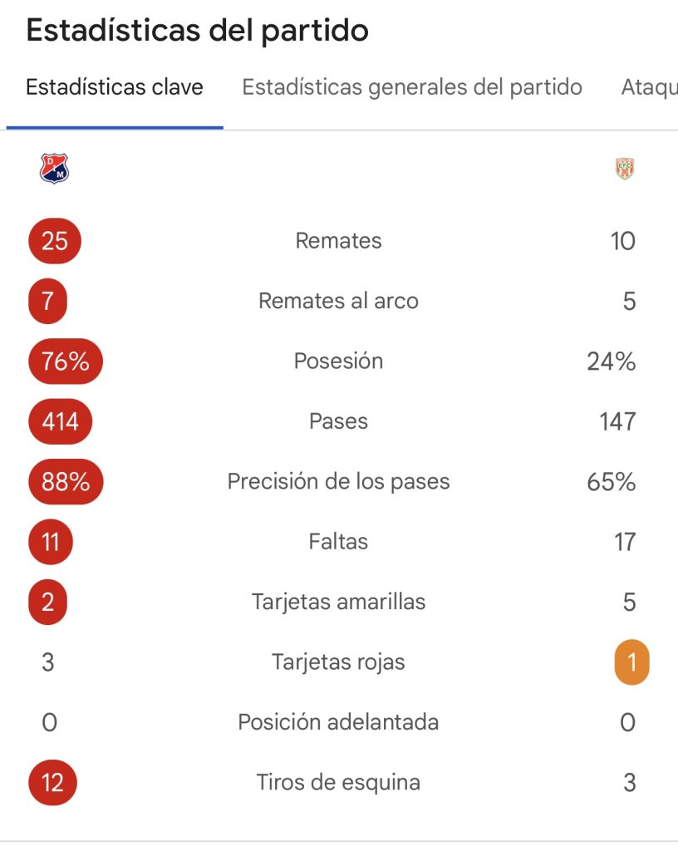Click the Independiente Medellín team crest

click(54, 168)
